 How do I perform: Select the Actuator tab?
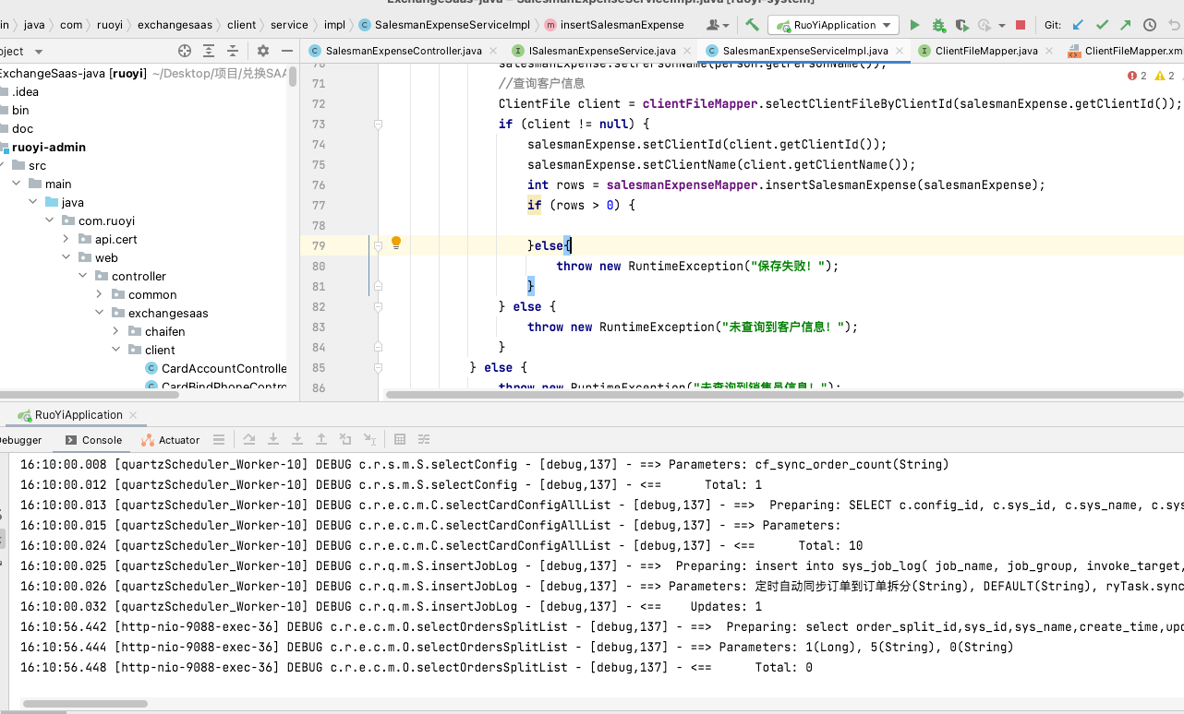coord(171,440)
